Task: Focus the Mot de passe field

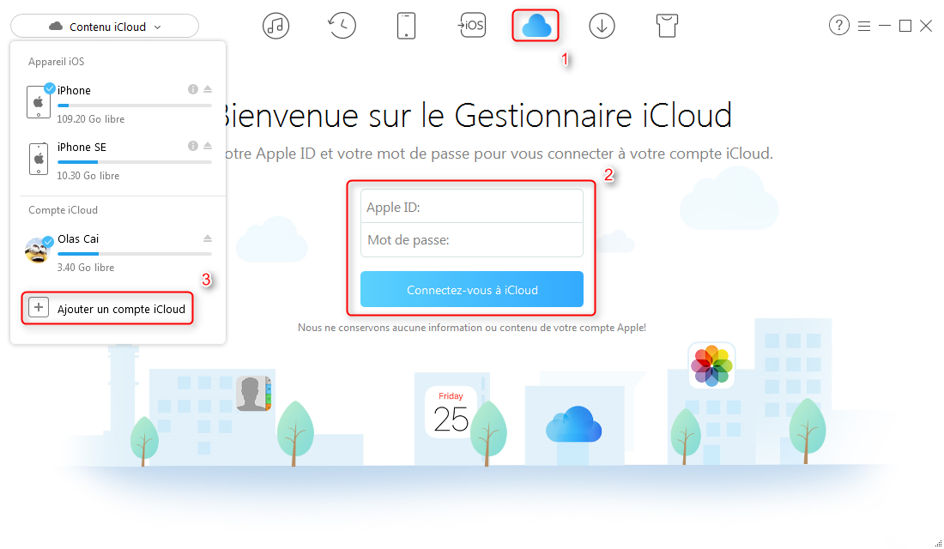Action: tap(471, 239)
